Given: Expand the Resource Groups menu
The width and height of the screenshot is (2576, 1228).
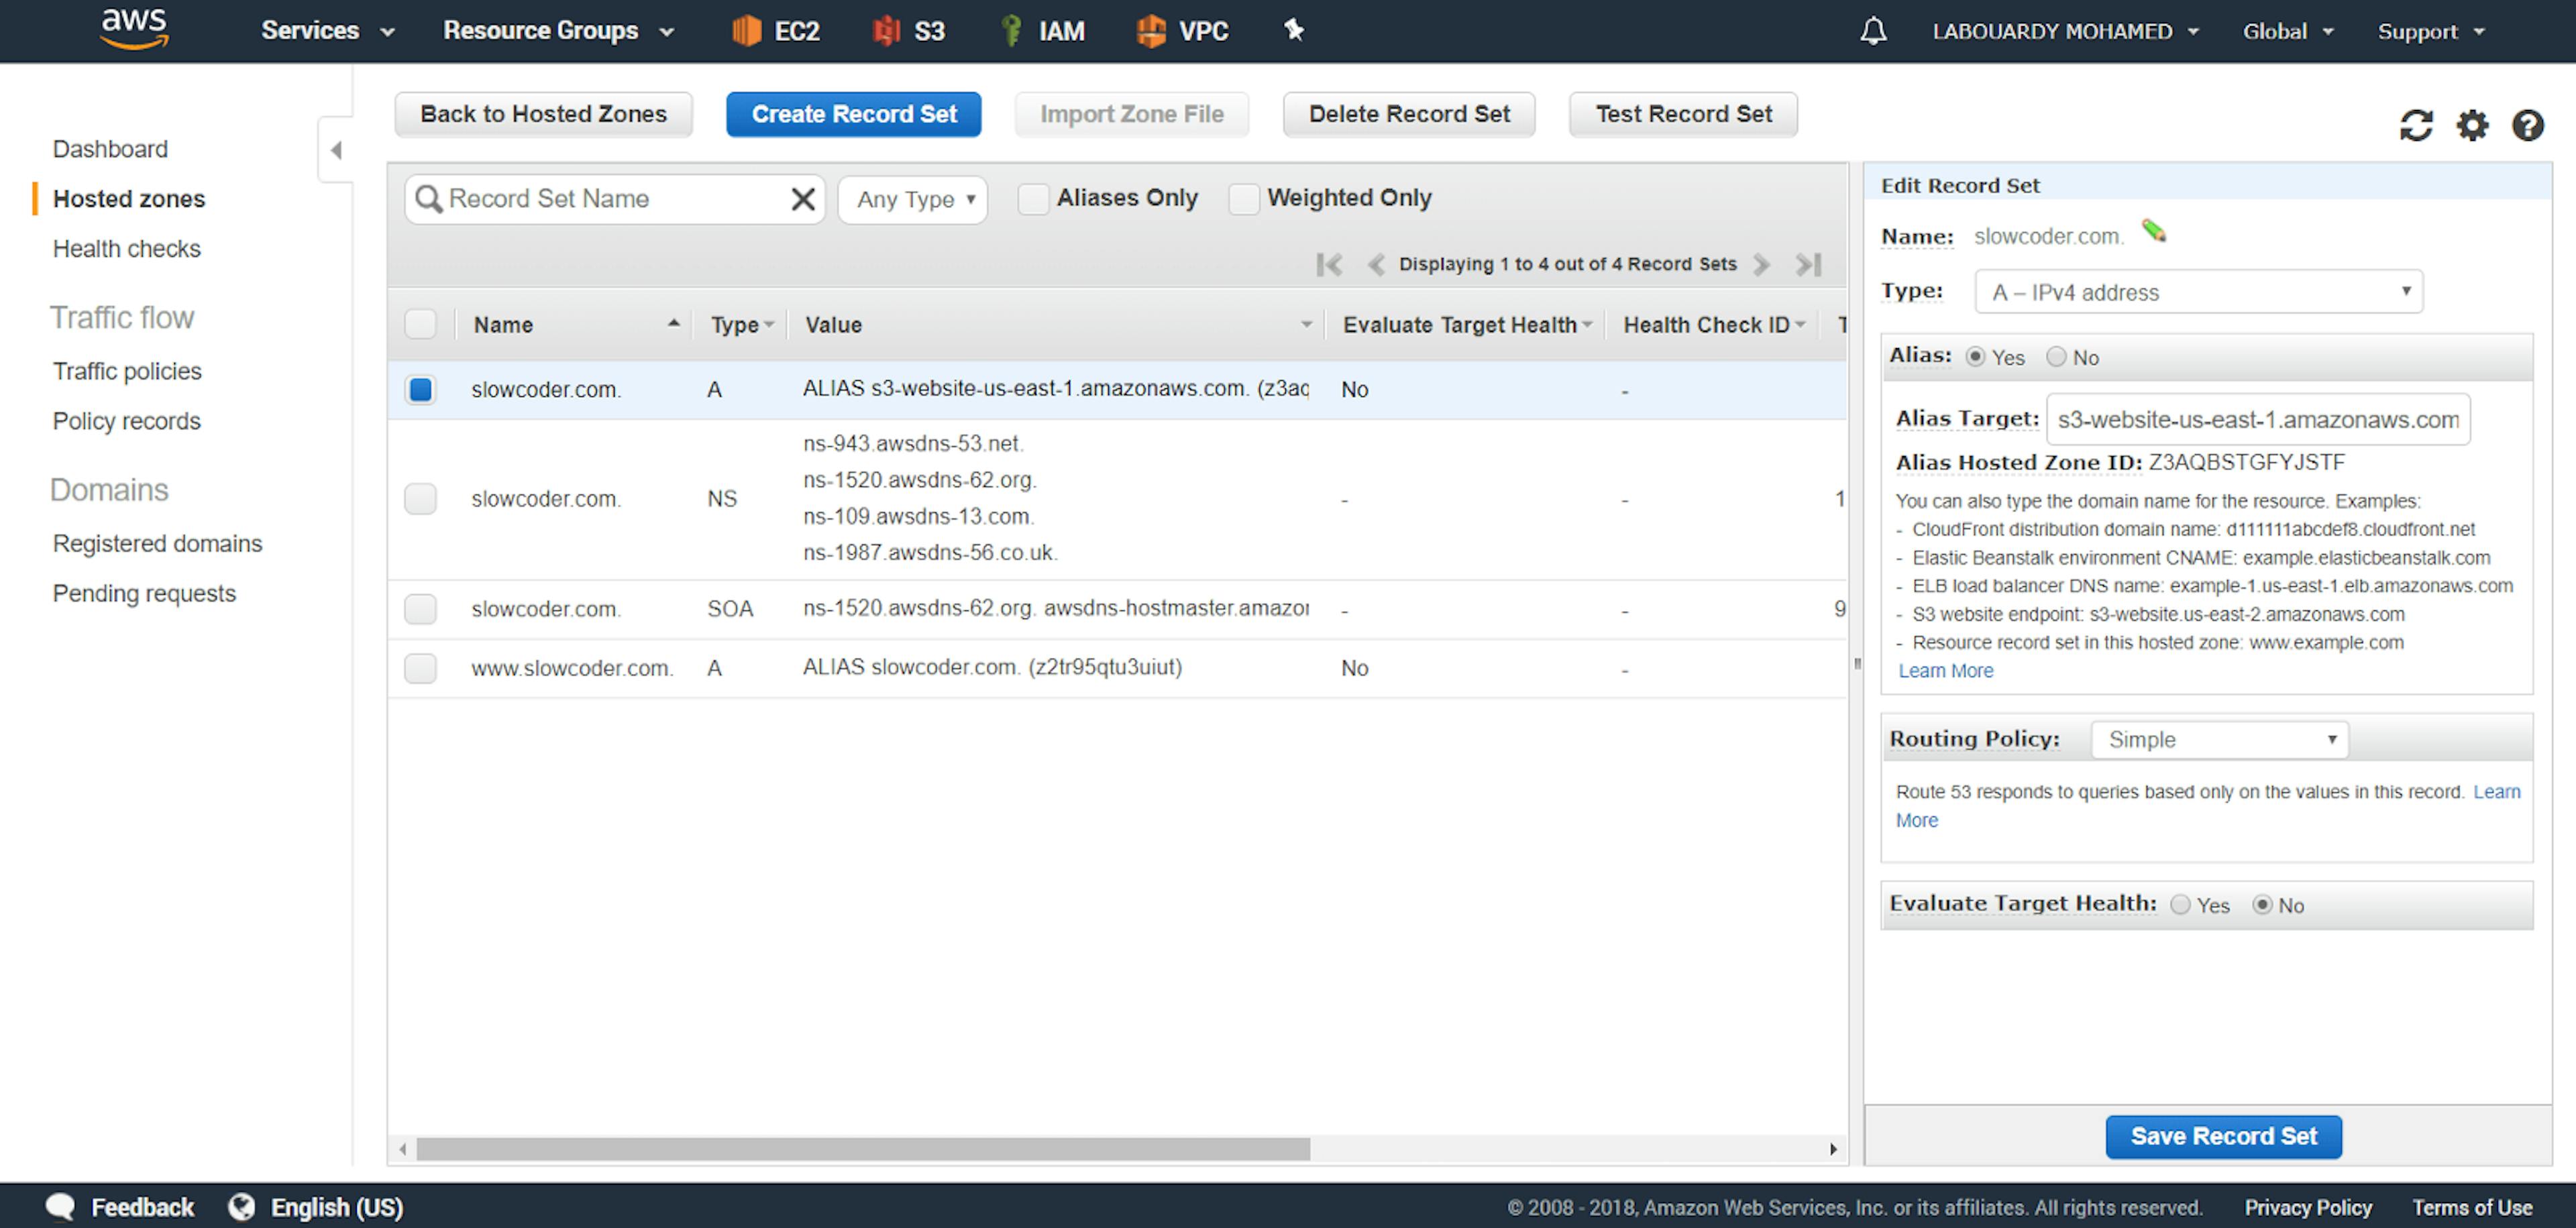Looking at the screenshot, I should 558,31.
